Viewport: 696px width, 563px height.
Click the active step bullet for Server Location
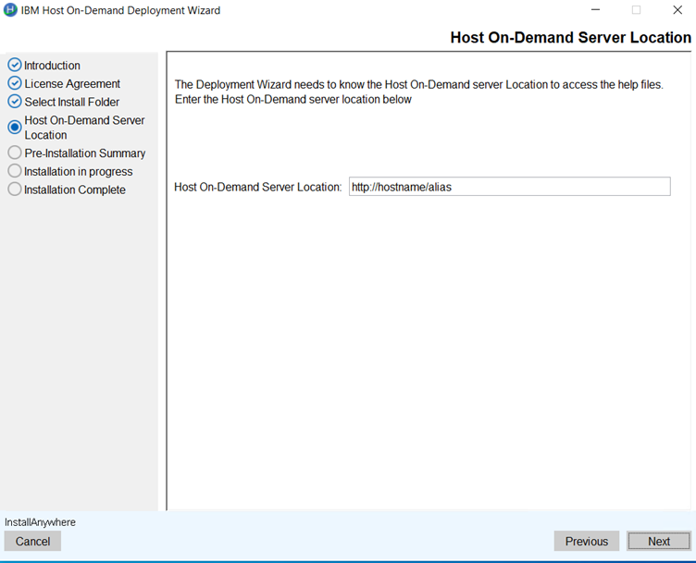pyautogui.click(x=14, y=128)
